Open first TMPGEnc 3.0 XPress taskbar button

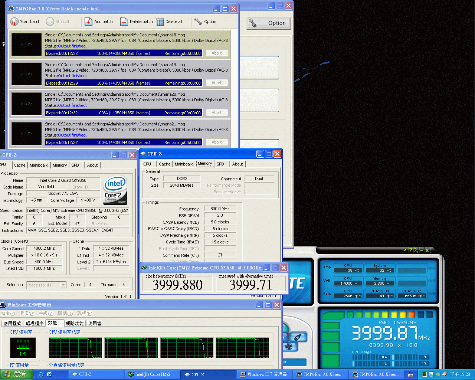point(321,374)
